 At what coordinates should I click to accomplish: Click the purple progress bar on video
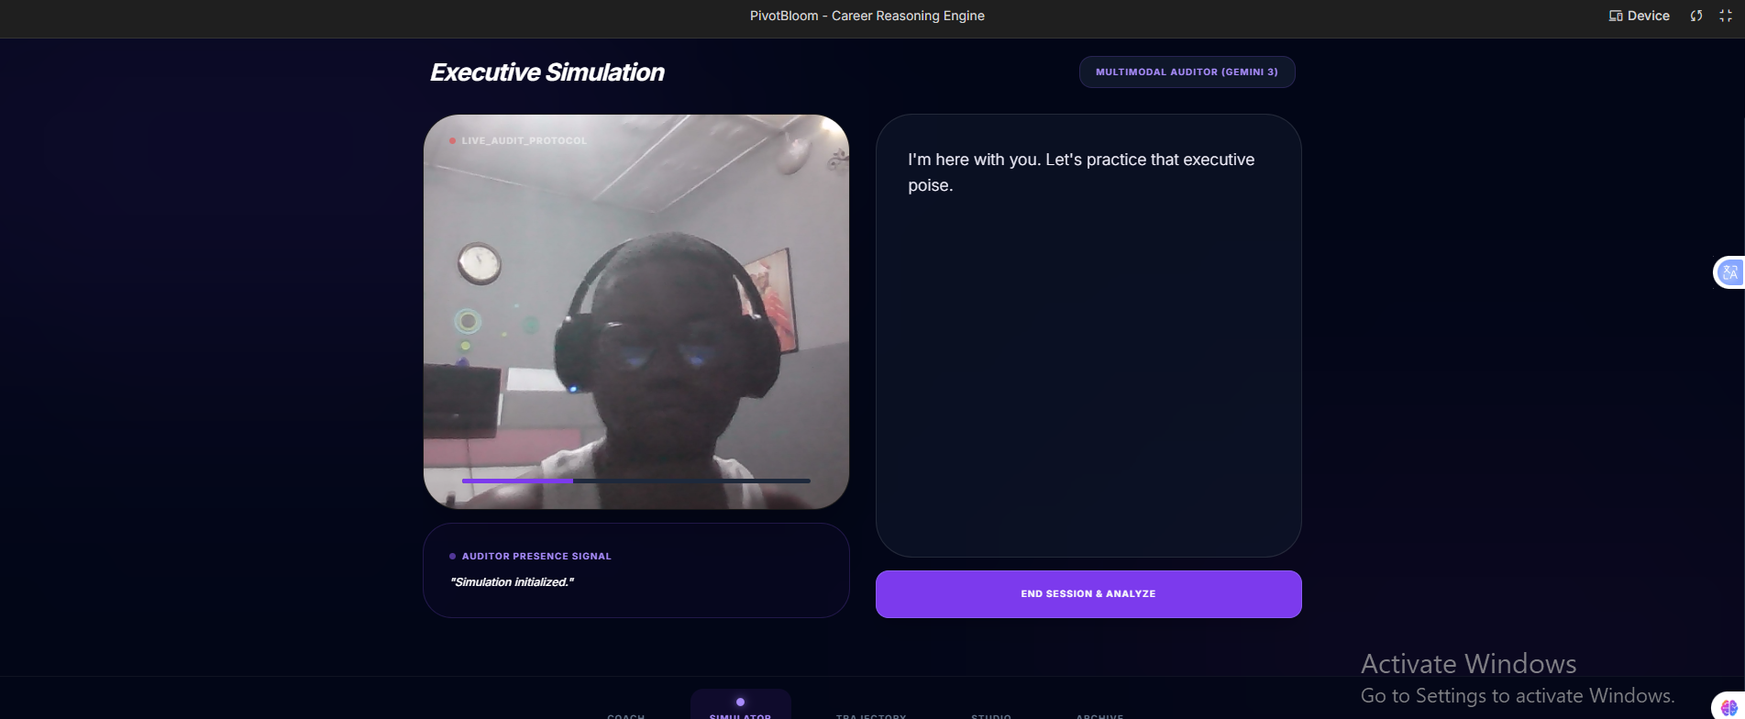[636, 481]
